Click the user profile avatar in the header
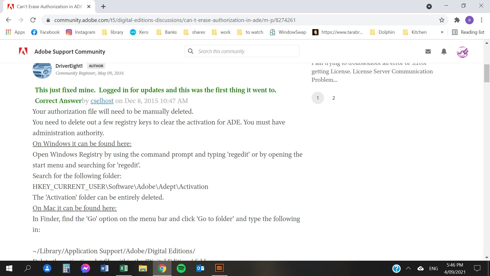The width and height of the screenshot is (490, 276). [x=462, y=52]
